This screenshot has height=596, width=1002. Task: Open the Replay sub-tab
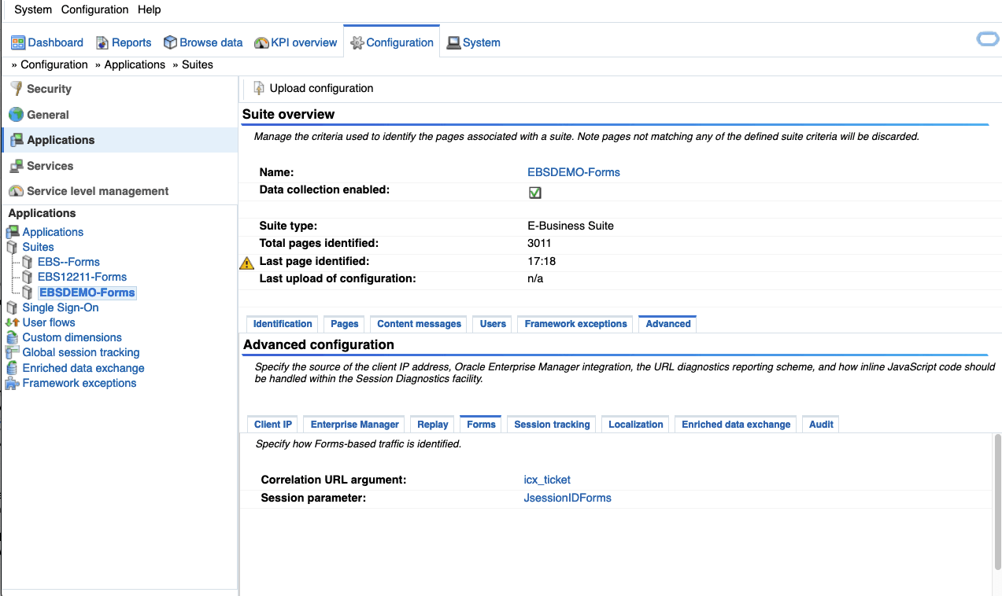click(433, 425)
